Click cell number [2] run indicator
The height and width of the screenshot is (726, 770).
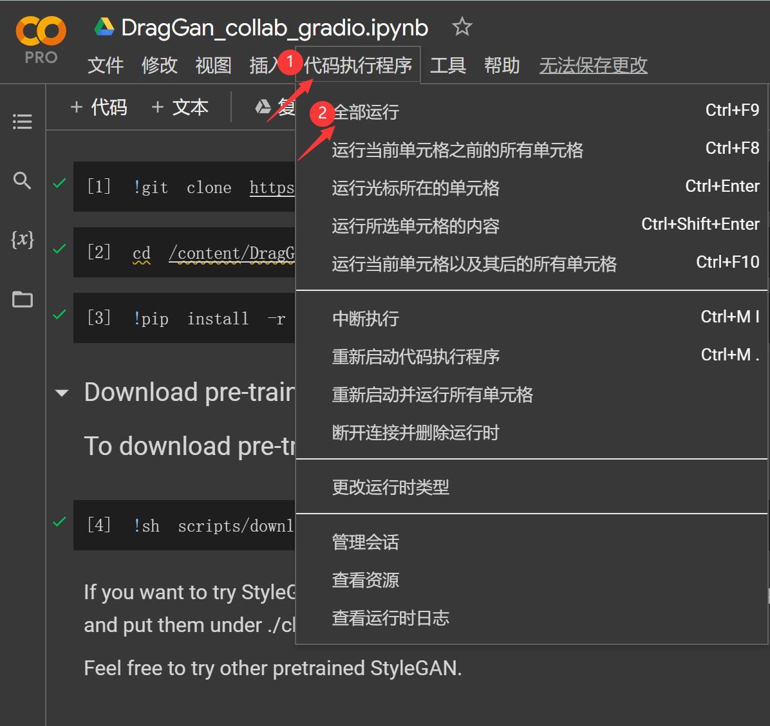pyautogui.click(x=99, y=252)
